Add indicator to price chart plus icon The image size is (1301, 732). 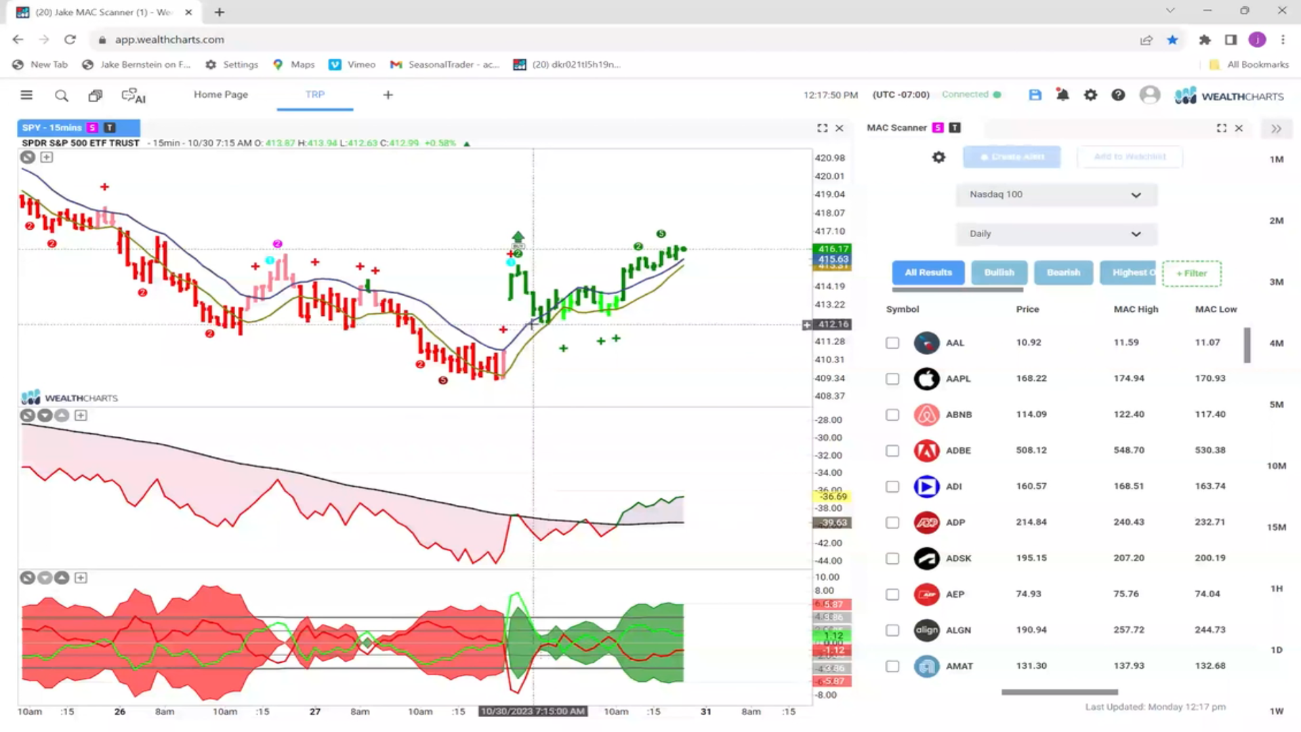click(x=47, y=157)
